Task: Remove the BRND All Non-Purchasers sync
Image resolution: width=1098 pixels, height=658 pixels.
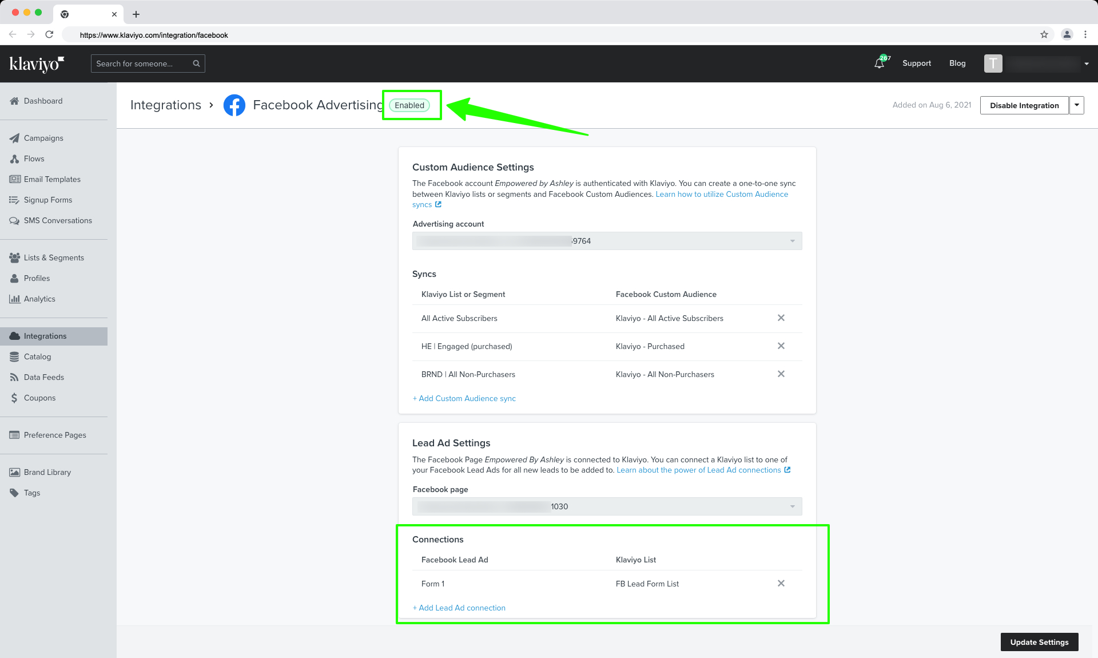Action: pyautogui.click(x=781, y=374)
